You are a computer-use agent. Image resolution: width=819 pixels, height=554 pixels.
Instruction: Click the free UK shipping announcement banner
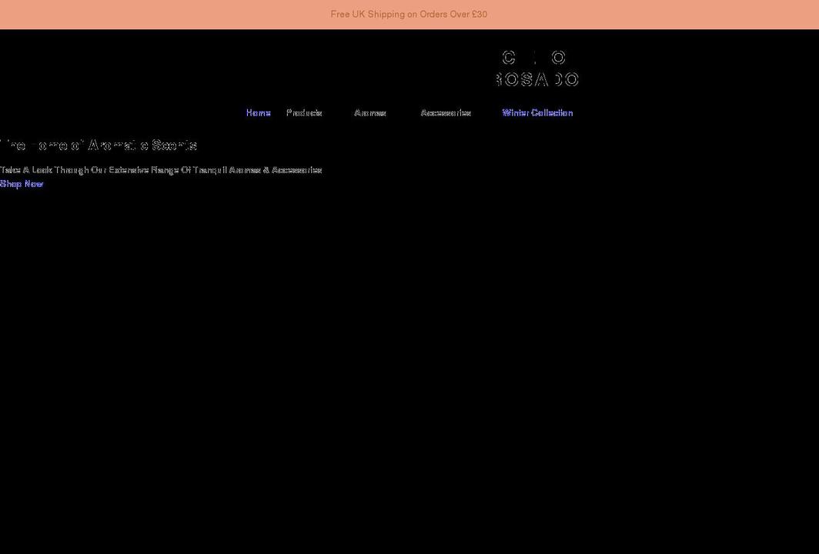409,13
